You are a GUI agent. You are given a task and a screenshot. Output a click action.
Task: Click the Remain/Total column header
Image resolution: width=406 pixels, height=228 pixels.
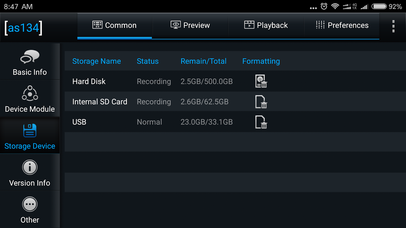point(203,61)
